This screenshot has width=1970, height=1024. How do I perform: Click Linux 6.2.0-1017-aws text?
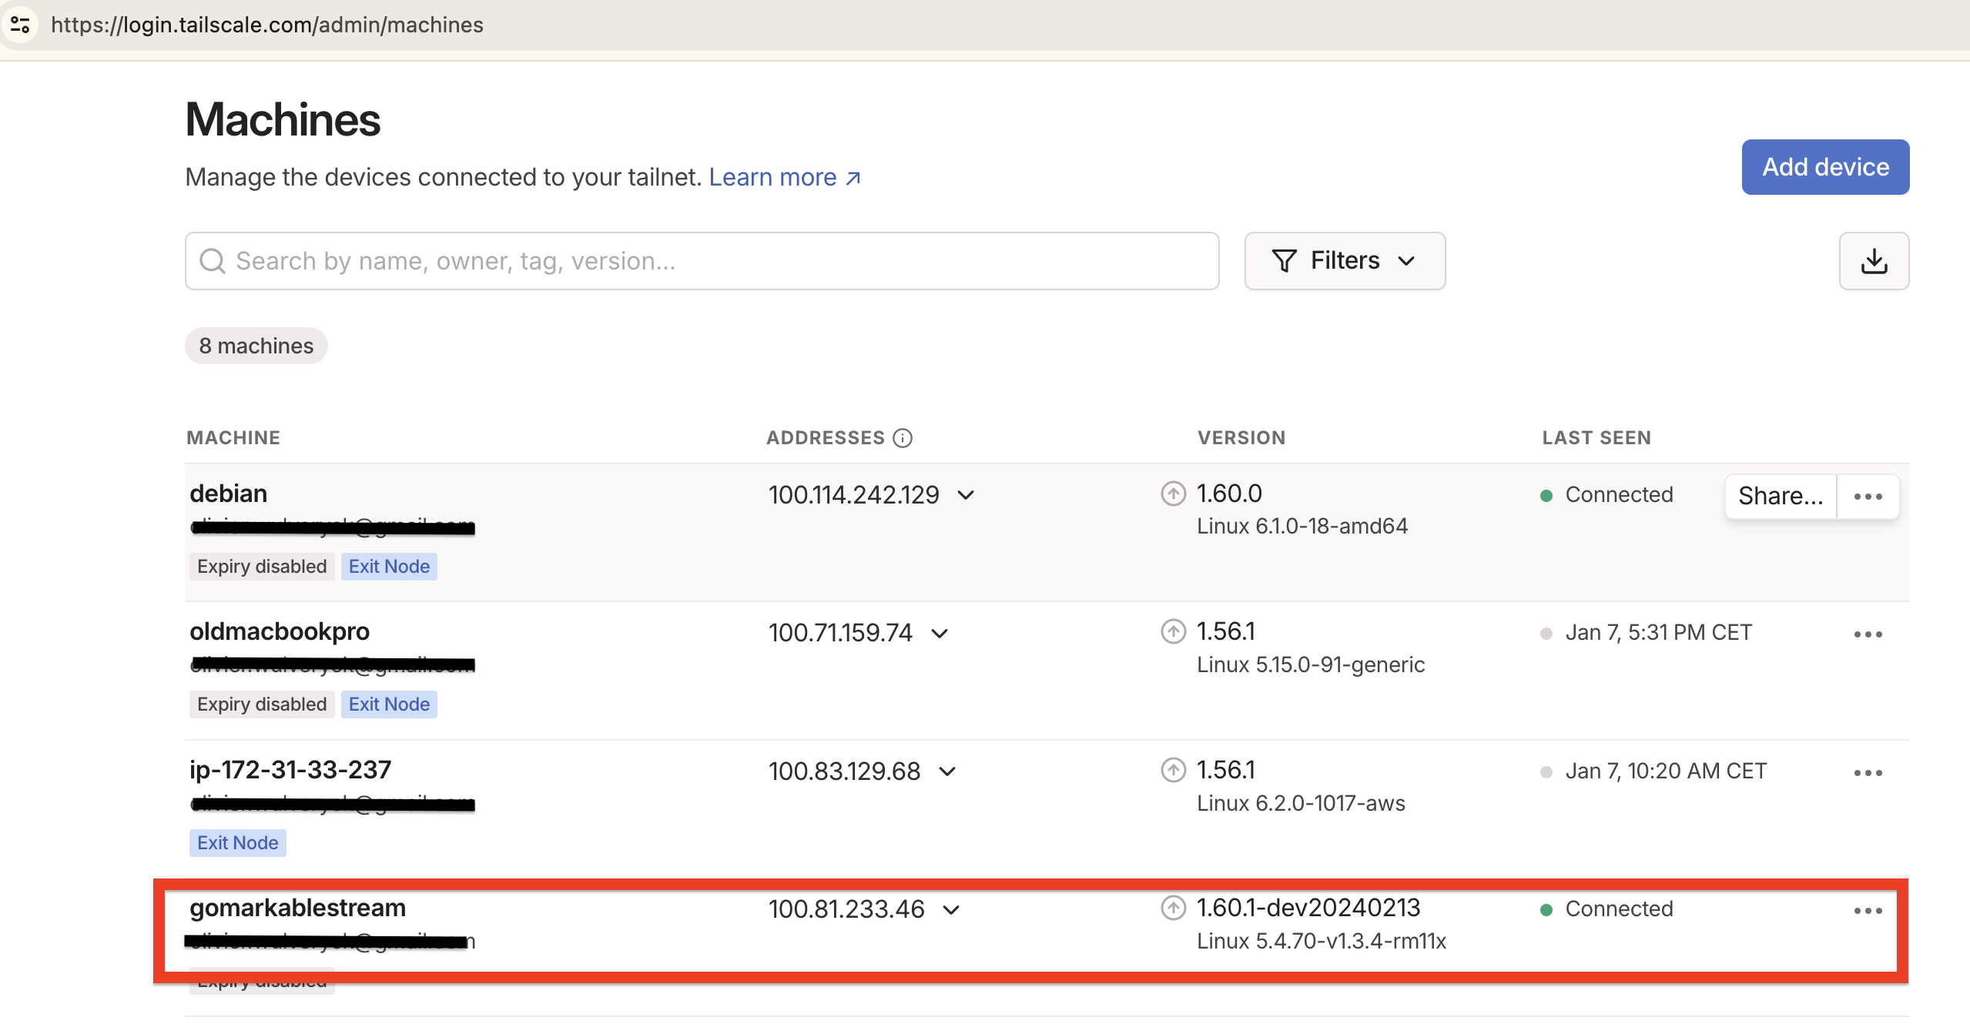coord(1301,804)
